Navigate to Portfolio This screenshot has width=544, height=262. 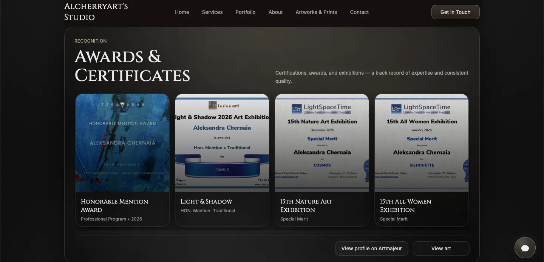246,12
